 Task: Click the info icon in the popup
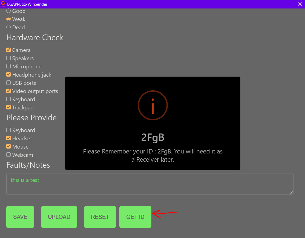pyautogui.click(x=152, y=105)
